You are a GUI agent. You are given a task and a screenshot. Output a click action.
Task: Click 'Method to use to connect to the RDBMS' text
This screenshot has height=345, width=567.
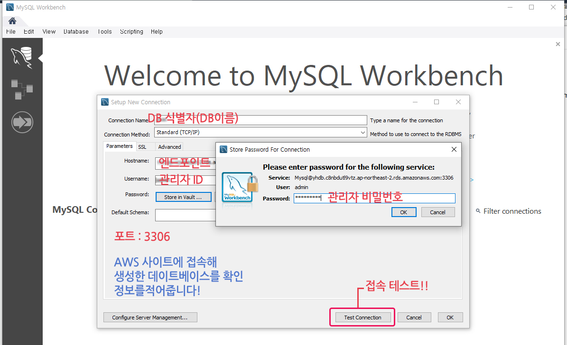416,134
